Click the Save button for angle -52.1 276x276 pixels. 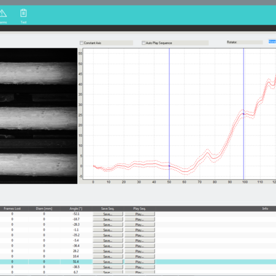coord(108,214)
